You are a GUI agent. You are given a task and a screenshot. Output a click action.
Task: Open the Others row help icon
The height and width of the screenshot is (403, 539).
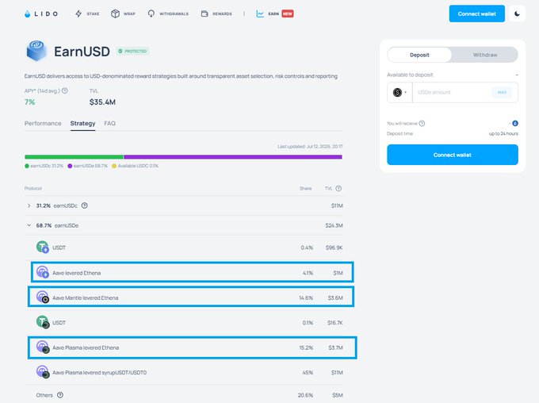click(60, 395)
